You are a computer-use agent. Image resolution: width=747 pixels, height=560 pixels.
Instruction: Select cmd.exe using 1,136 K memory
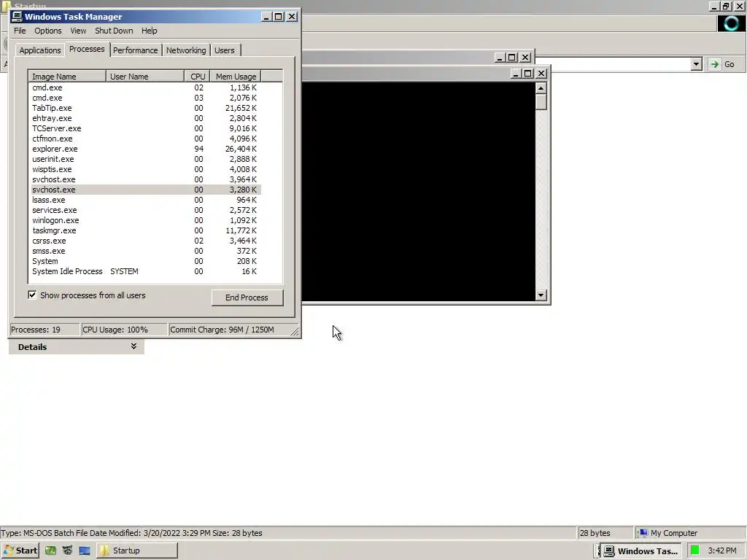[146, 87]
